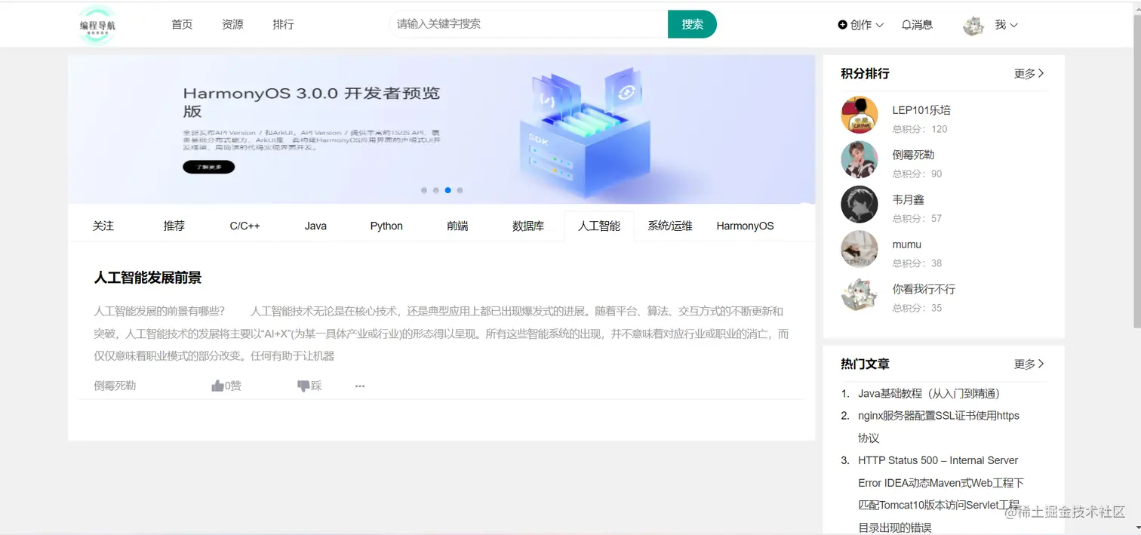The image size is (1141, 535).
Task: Open the hot article Java基础教程（从入门到精通）
Action: point(929,393)
